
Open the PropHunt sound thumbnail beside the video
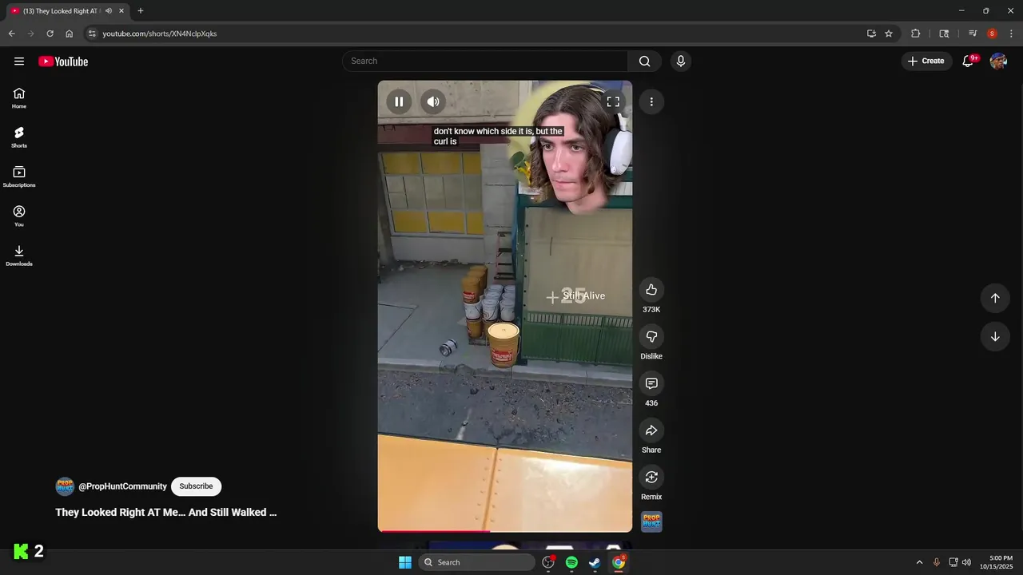point(651,522)
